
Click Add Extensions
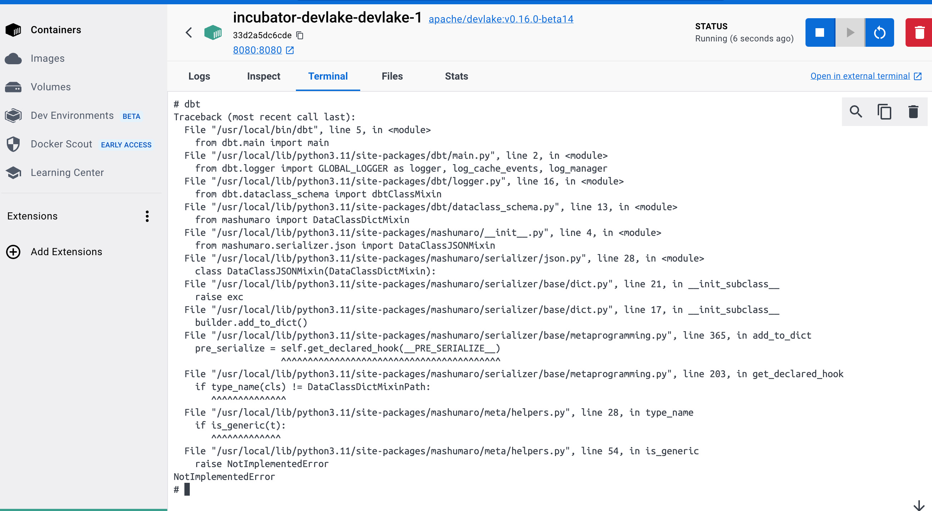(66, 252)
